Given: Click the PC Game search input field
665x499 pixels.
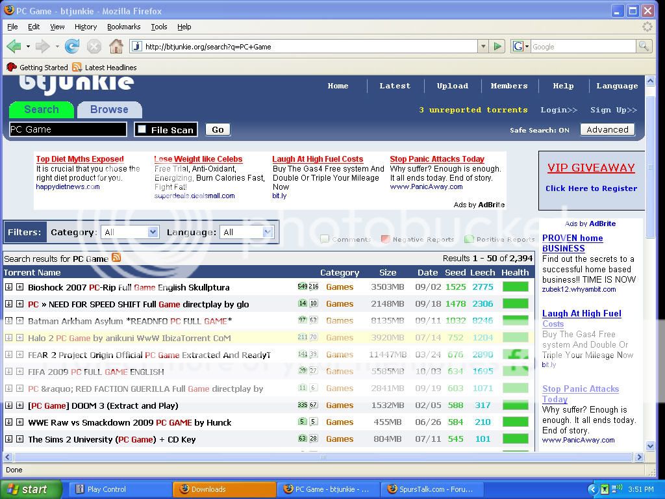Looking at the screenshot, I should click(68, 129).
